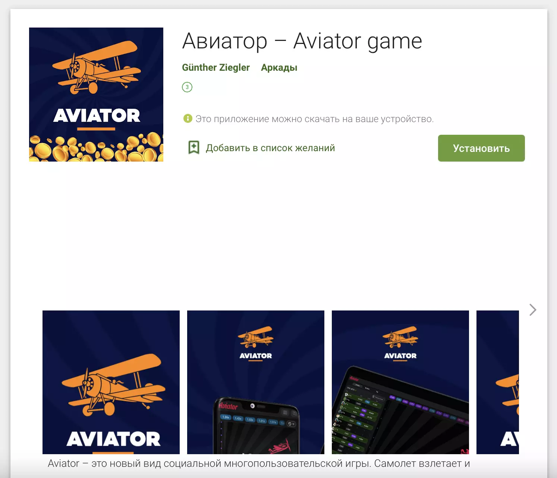The width and height of the screenshot is (557, 478).
Task: Click the age rating 3 badge
Action: click(x=187, y=87)
